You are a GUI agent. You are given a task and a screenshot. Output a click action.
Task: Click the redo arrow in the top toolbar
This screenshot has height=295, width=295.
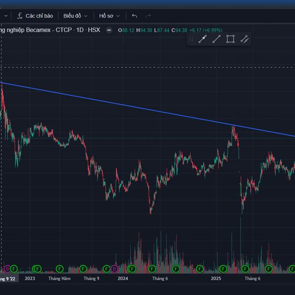pos(148,16)
